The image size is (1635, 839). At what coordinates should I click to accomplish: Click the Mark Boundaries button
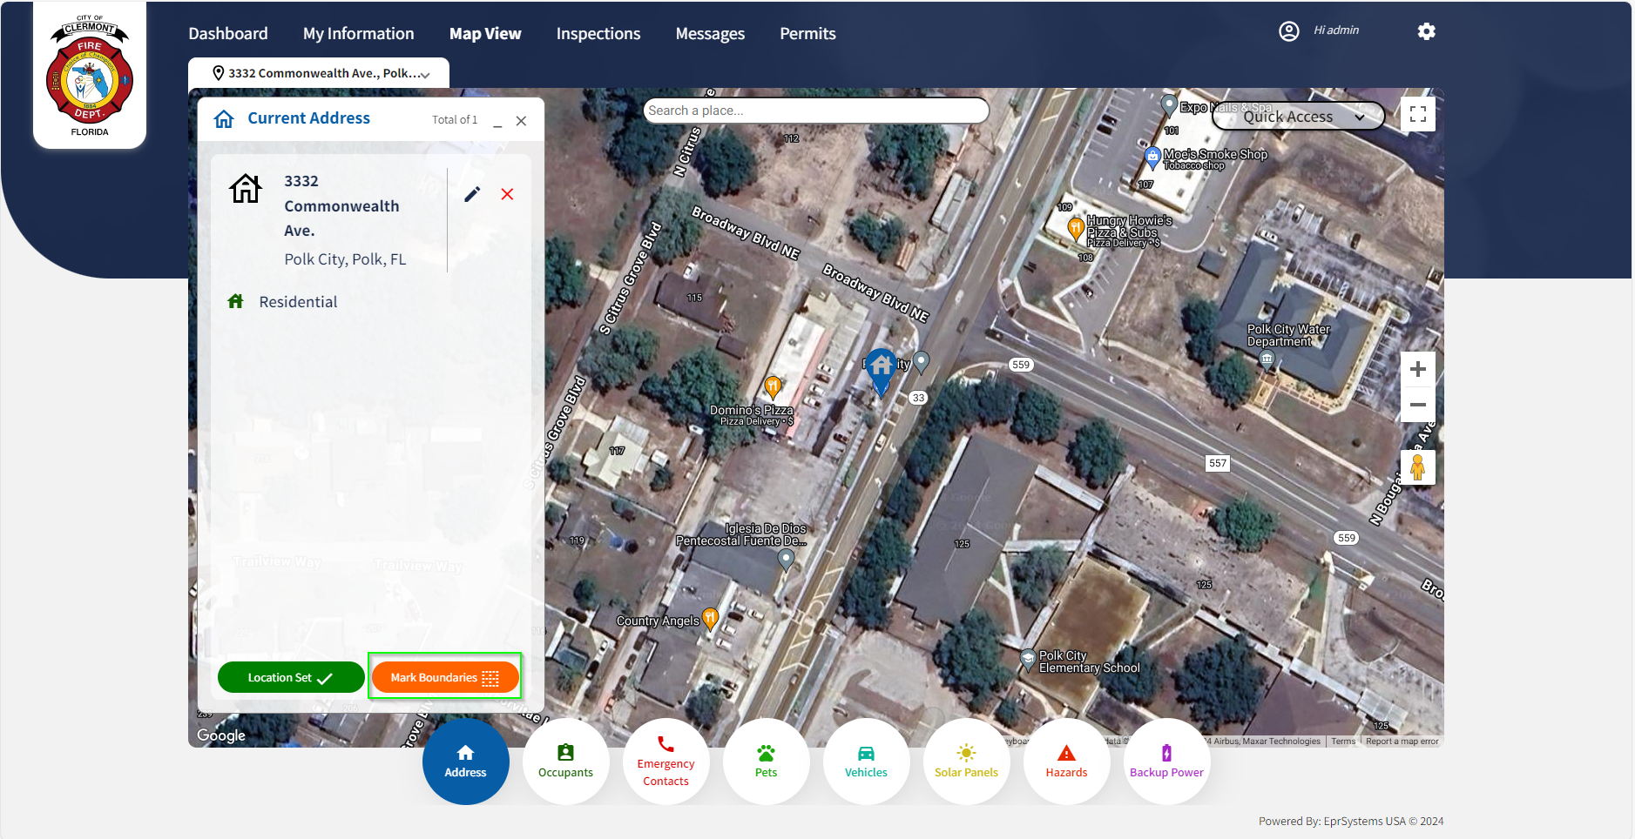click(444, 677)
